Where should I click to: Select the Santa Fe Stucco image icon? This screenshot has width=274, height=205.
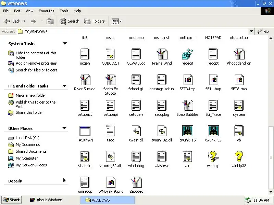point(110,80)
